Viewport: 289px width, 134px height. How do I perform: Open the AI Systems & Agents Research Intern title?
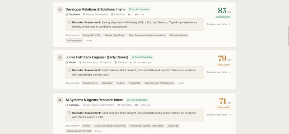tap(94, 100)
